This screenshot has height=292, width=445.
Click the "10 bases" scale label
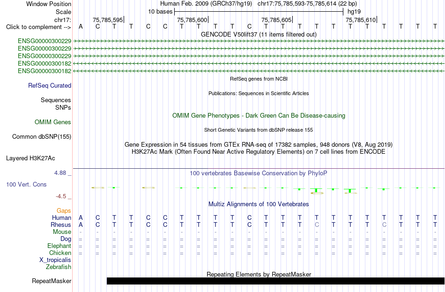160,12
